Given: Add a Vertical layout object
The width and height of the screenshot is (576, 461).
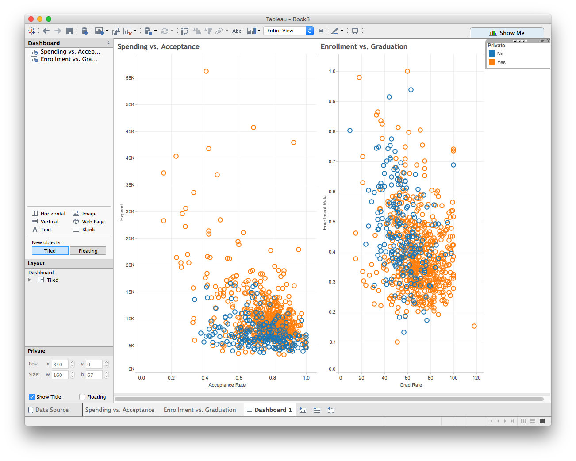Looking at the screenshot, I should pyautogui.click(x=45, y=222).
